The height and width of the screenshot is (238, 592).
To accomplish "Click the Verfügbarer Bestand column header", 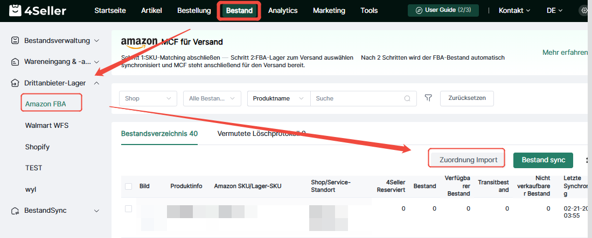I will pos(458,186).
